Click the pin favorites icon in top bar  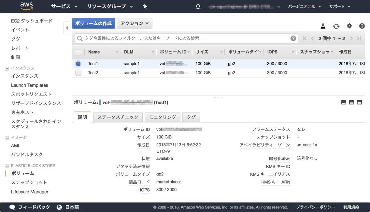(x=145, y=6)
